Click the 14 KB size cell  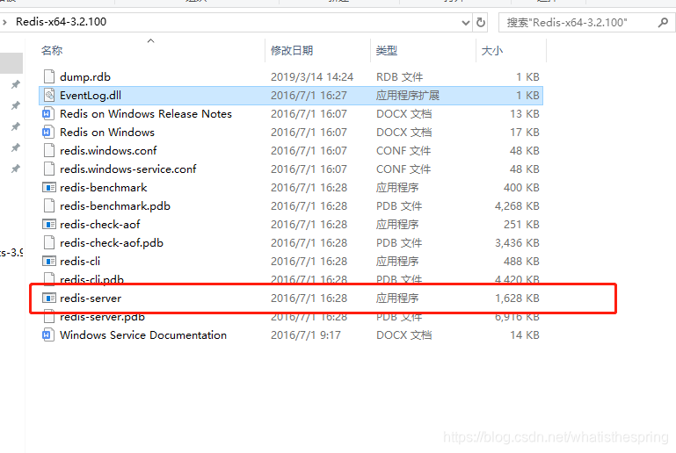tap(525, 335)
